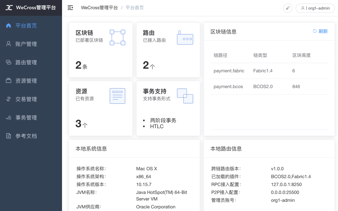Click 两阶段事务 list item

click(163, 120)
